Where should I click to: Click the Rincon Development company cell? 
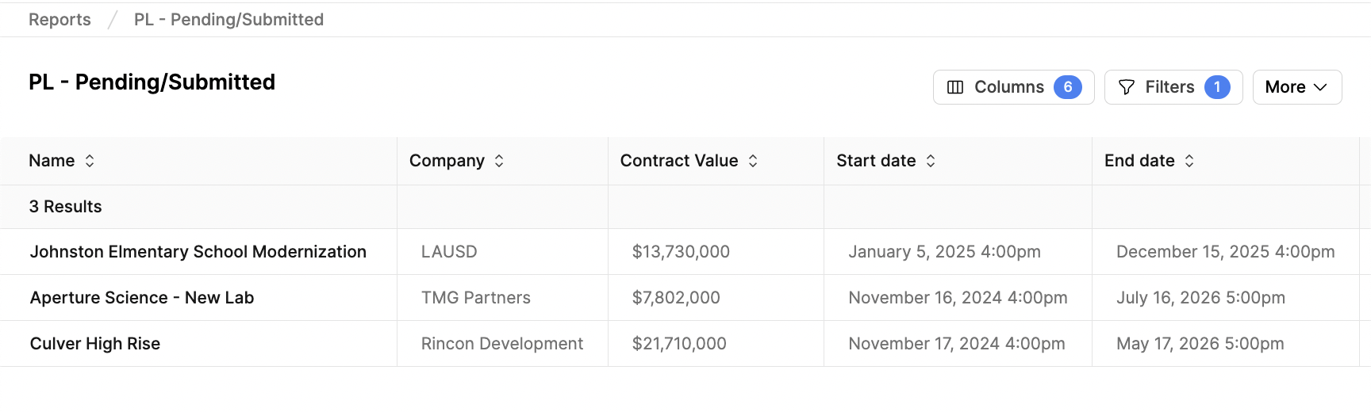(502, 344)
